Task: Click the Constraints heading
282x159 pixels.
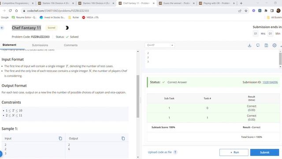Action: [x=11, y=102]
